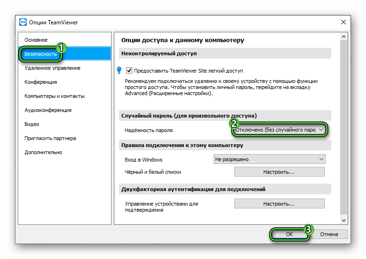
Task: Open Пригласить партнера section
Action: (65, 138)
